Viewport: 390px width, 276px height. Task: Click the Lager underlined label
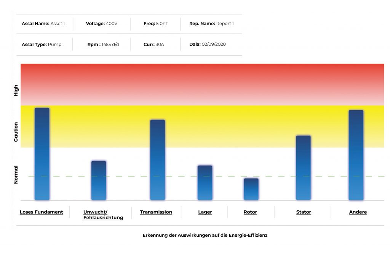pos(205,212)
